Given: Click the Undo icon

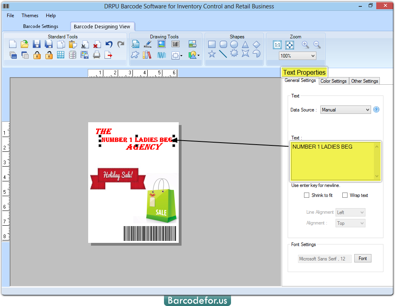Looking at the screenshot, I should tap(109, 44).
